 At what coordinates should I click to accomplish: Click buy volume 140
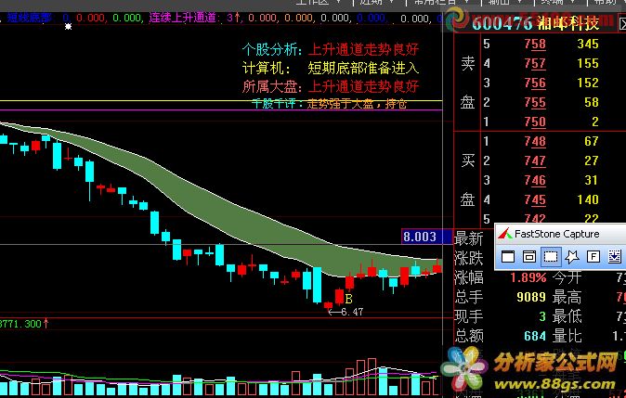[588, 199]
